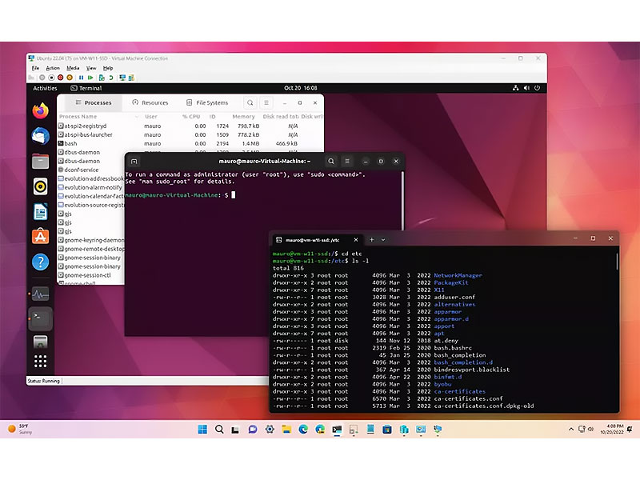
Task: Click the orange Save state icon in Hyper-V toolbar
Action: [70, 78]
